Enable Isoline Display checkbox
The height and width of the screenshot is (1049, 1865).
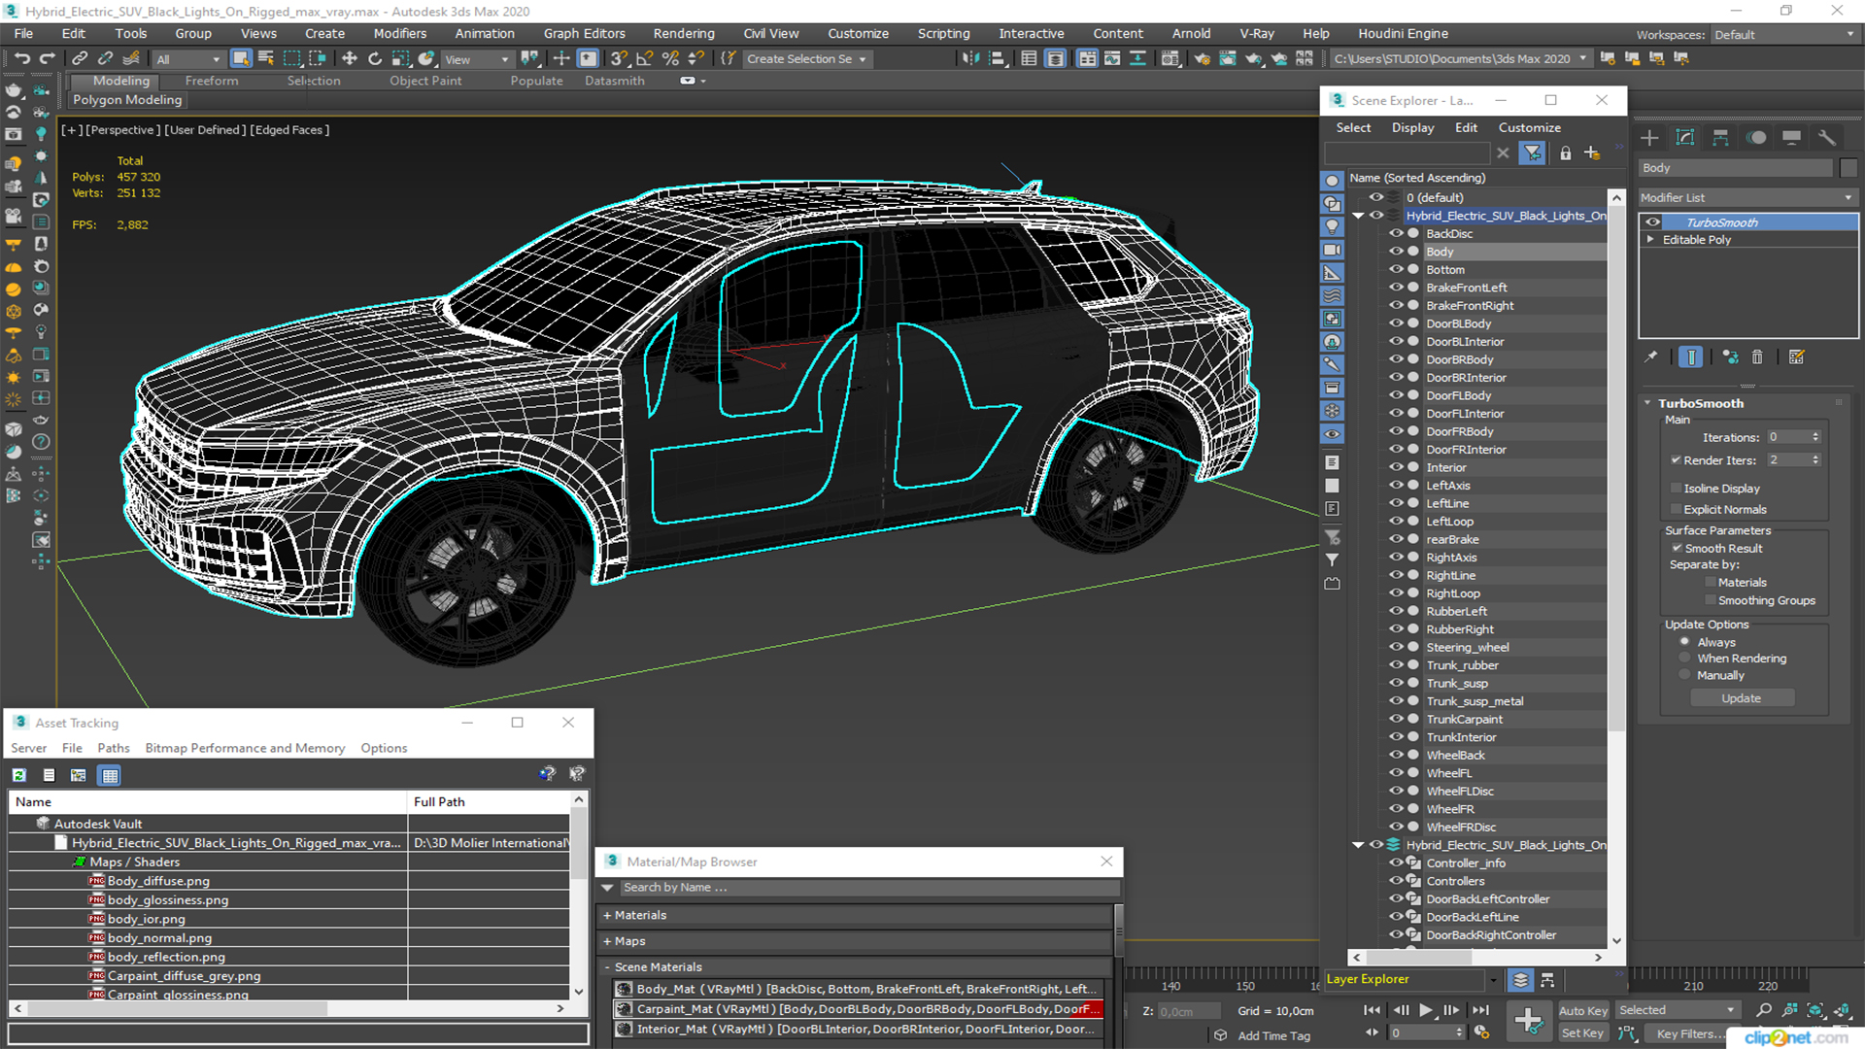[x=1676, y=489]
